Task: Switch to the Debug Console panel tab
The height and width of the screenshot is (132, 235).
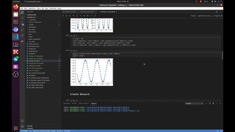Action: pyautogui.click(x=84, y=103)
